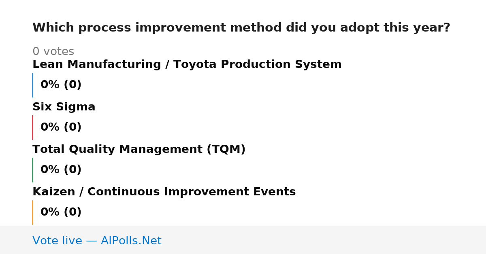This screenshot has width=486, height=254.
Task: Choose the Six Sigma option
Action: point(64,107)
